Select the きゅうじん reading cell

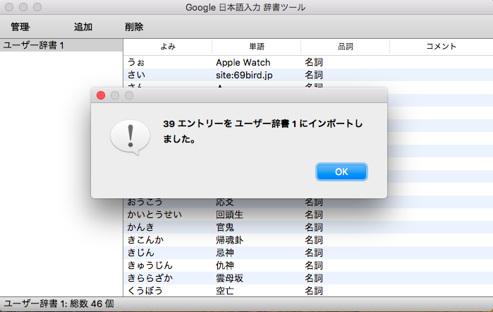click(168, 265)
